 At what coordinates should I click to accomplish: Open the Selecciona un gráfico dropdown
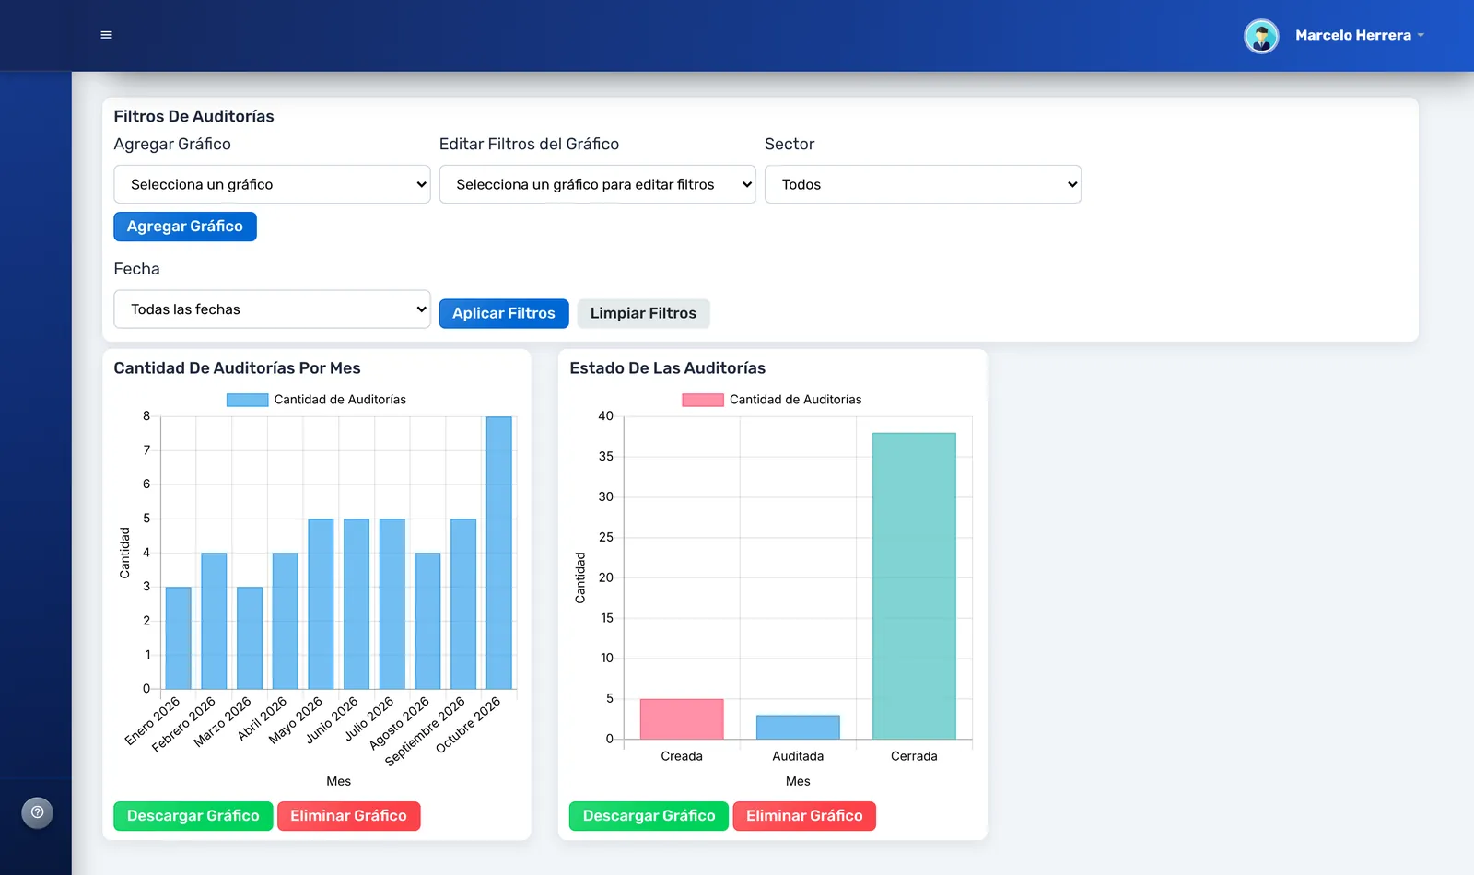click(272, 184)
